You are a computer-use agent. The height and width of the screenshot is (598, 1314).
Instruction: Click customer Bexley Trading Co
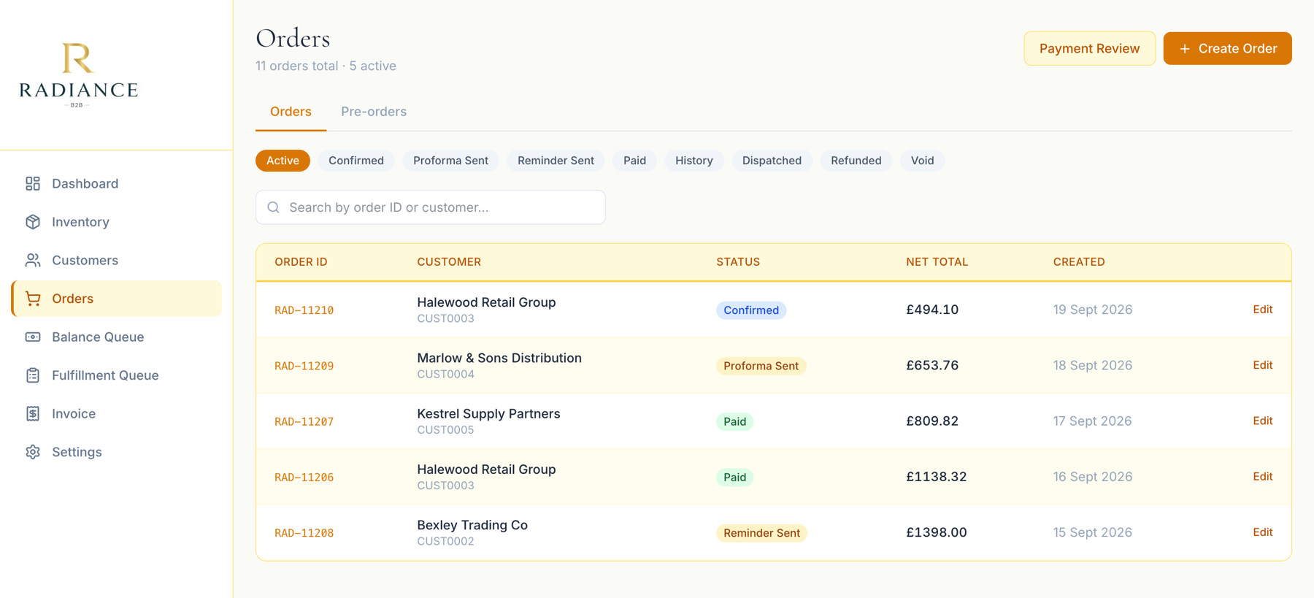(472, 525)
